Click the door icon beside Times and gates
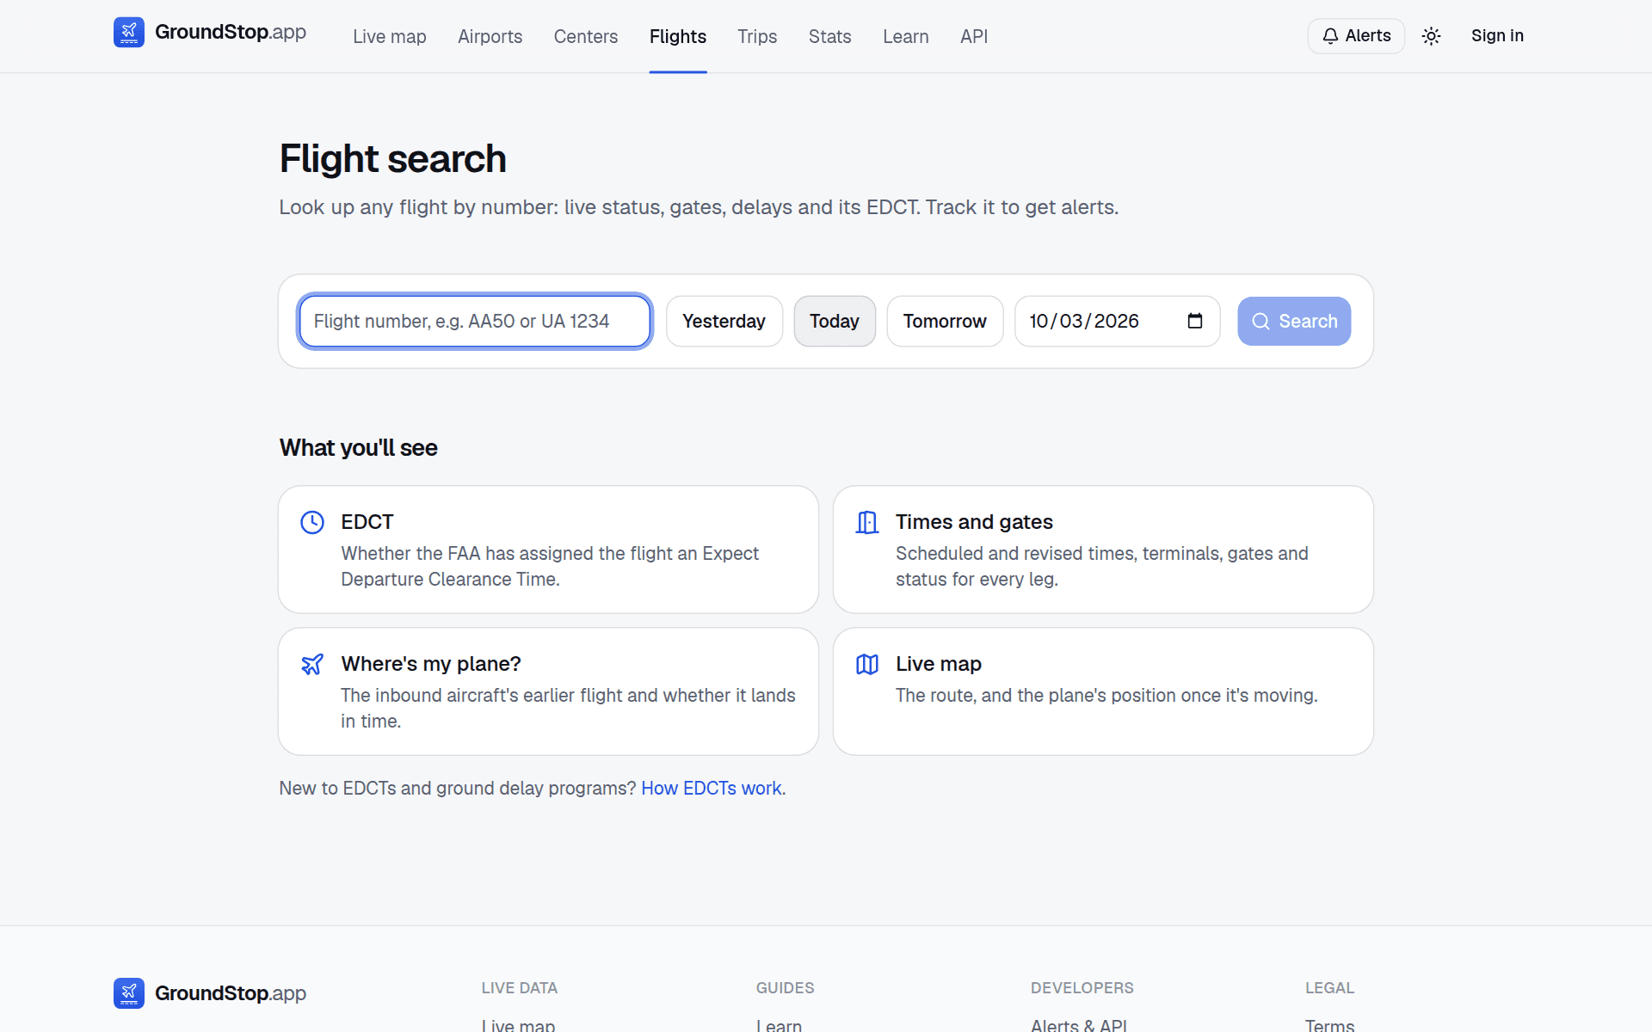 [867, 522]
